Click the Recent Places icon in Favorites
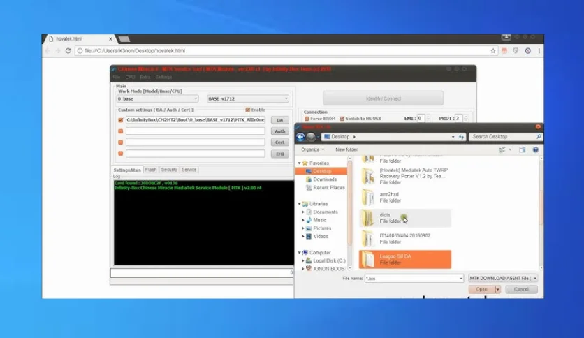Viewport: 584px width, 338px height. click(x=308, y=188)
